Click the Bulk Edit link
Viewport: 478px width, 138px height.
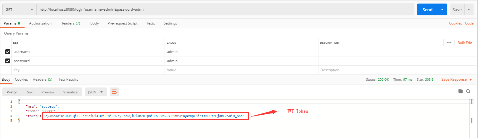pyautogui.click(x=465, y=43)
